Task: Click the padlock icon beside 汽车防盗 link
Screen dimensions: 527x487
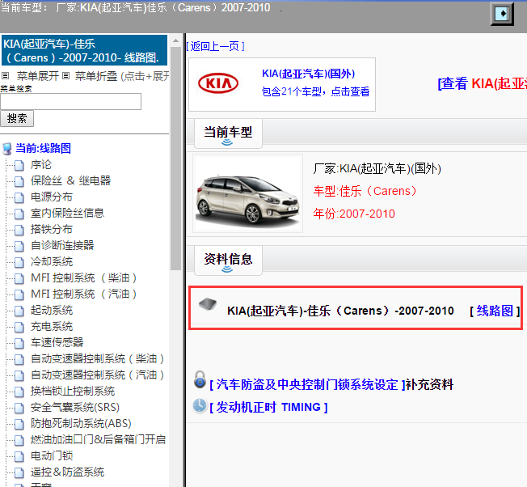Action: [x=200, y=379]
